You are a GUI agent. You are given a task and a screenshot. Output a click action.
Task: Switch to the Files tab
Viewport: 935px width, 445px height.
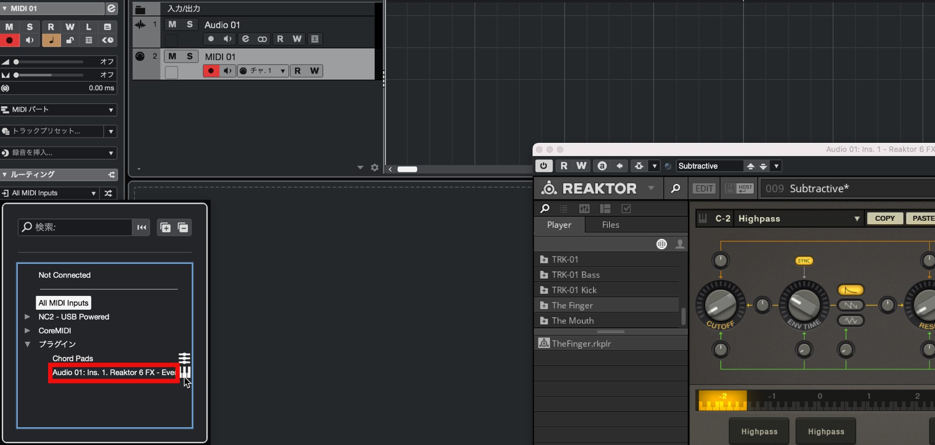coord(610,225)
